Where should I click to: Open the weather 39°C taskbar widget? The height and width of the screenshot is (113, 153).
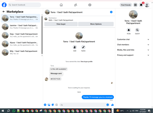120,111
